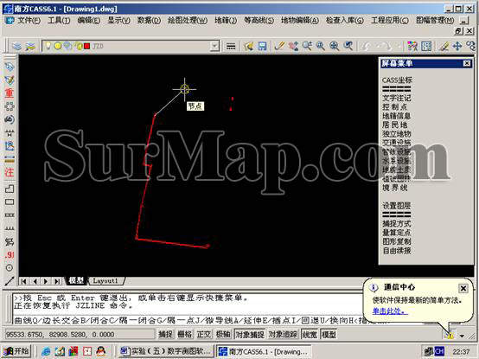Open the 文件(F) menu

(29, 21)
